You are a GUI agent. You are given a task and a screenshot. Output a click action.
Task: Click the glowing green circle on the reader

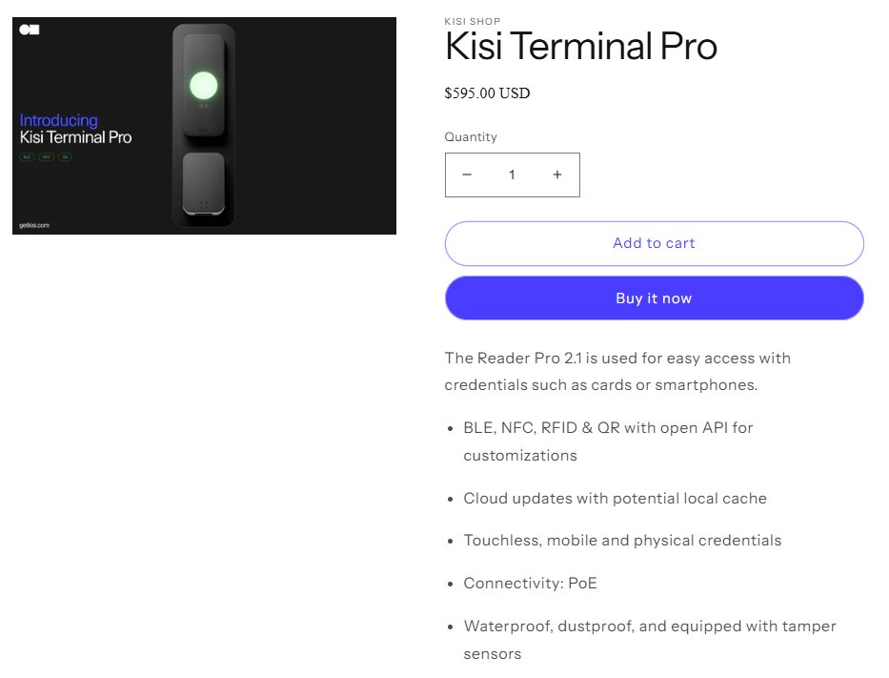(203, 87)
